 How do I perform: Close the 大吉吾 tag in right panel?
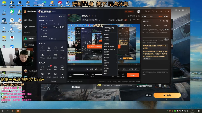pos(149,59)
